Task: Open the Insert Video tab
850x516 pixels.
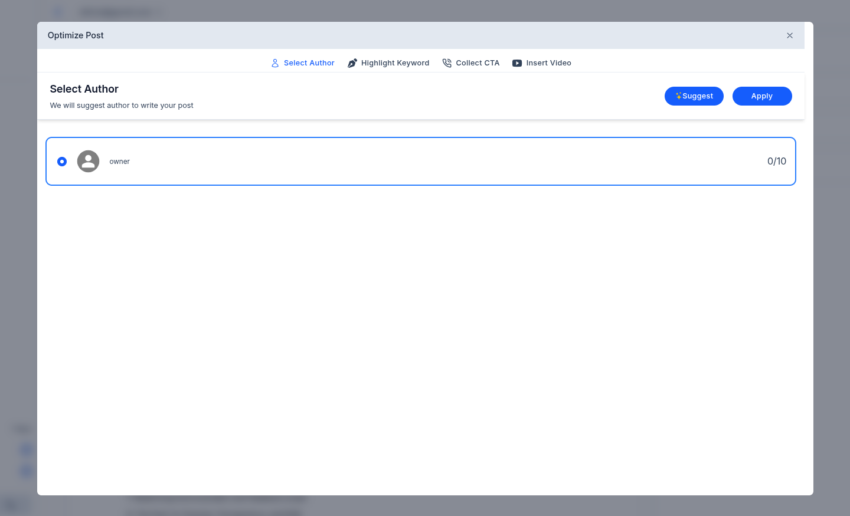Action: (548, 63)
